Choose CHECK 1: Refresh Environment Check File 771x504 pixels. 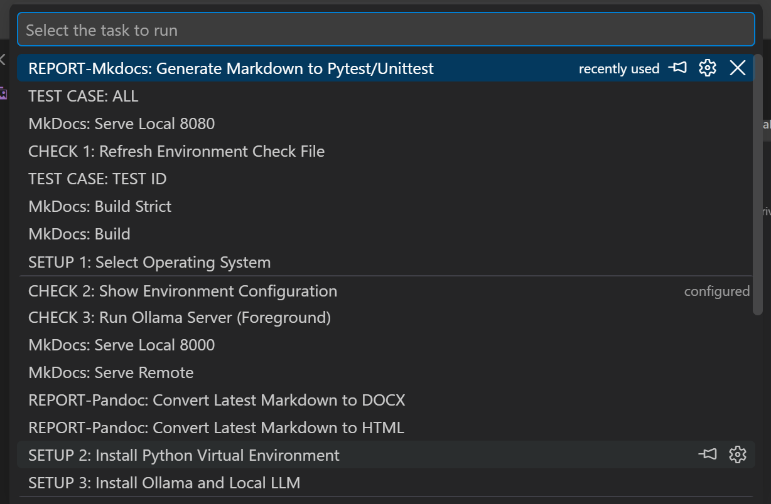click(385, 151)
